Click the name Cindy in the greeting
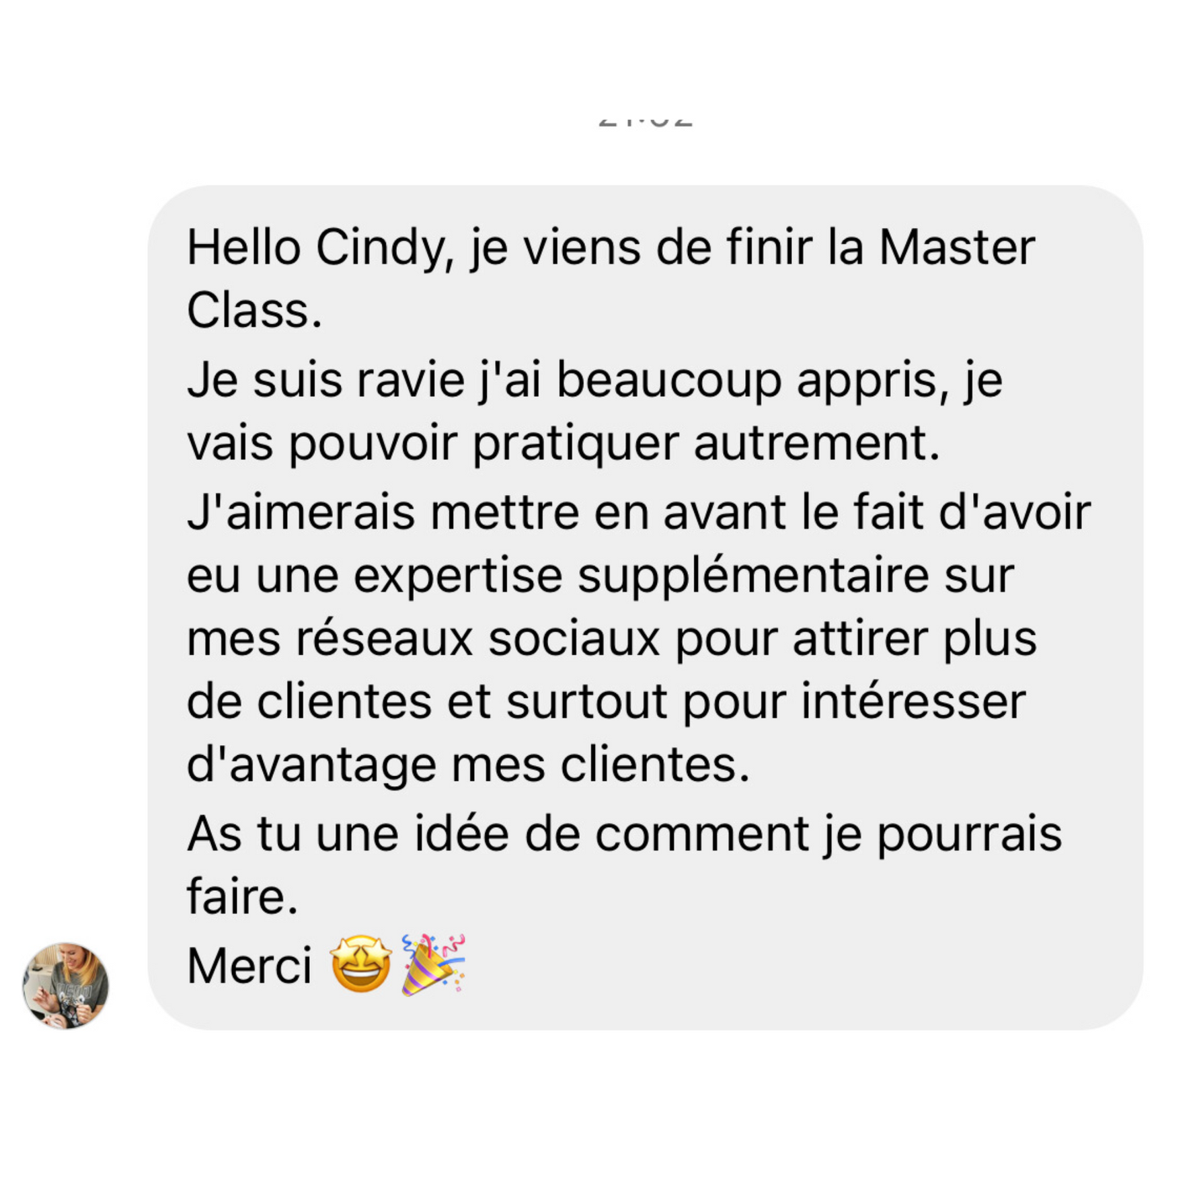 381,249
